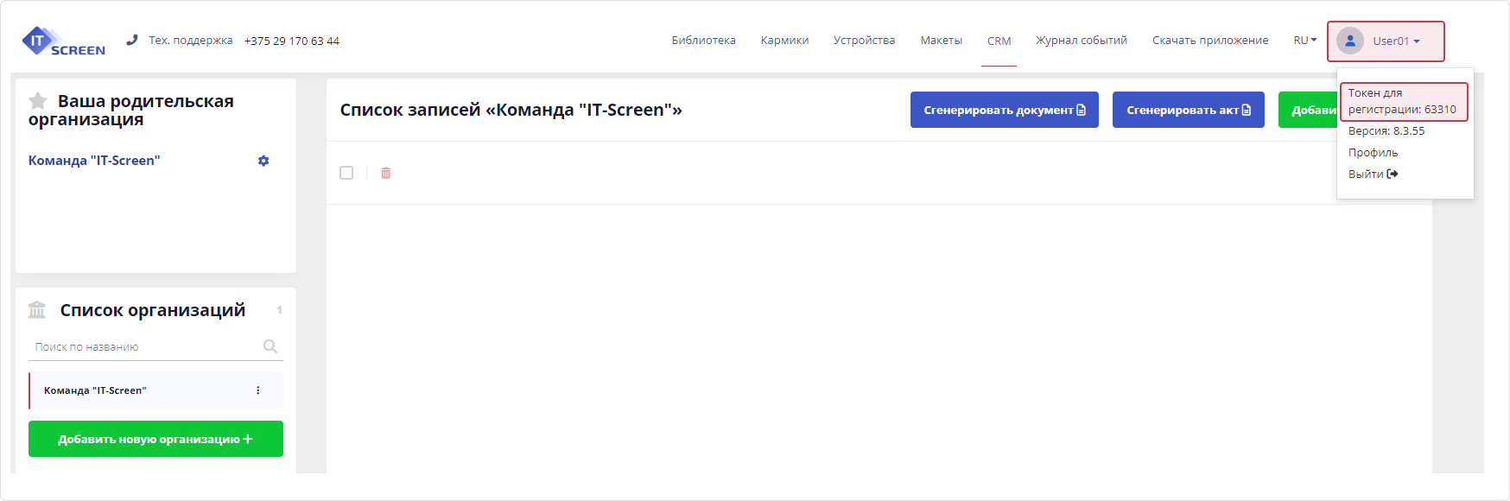1510x501 pixels.
Task: Go to the Устройства section
Action: click(864, 41)
